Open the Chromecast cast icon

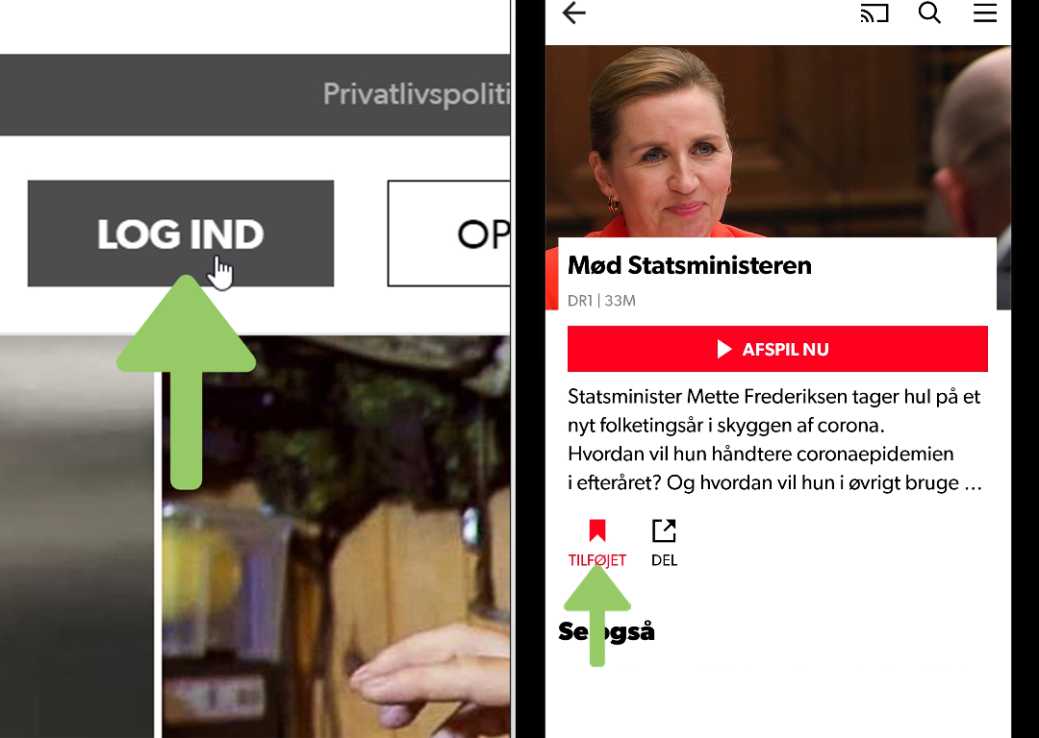tap(874, 13)
